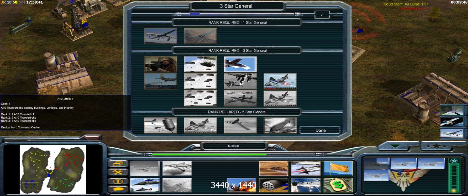Open the options wrench button

tap(118, 172)
